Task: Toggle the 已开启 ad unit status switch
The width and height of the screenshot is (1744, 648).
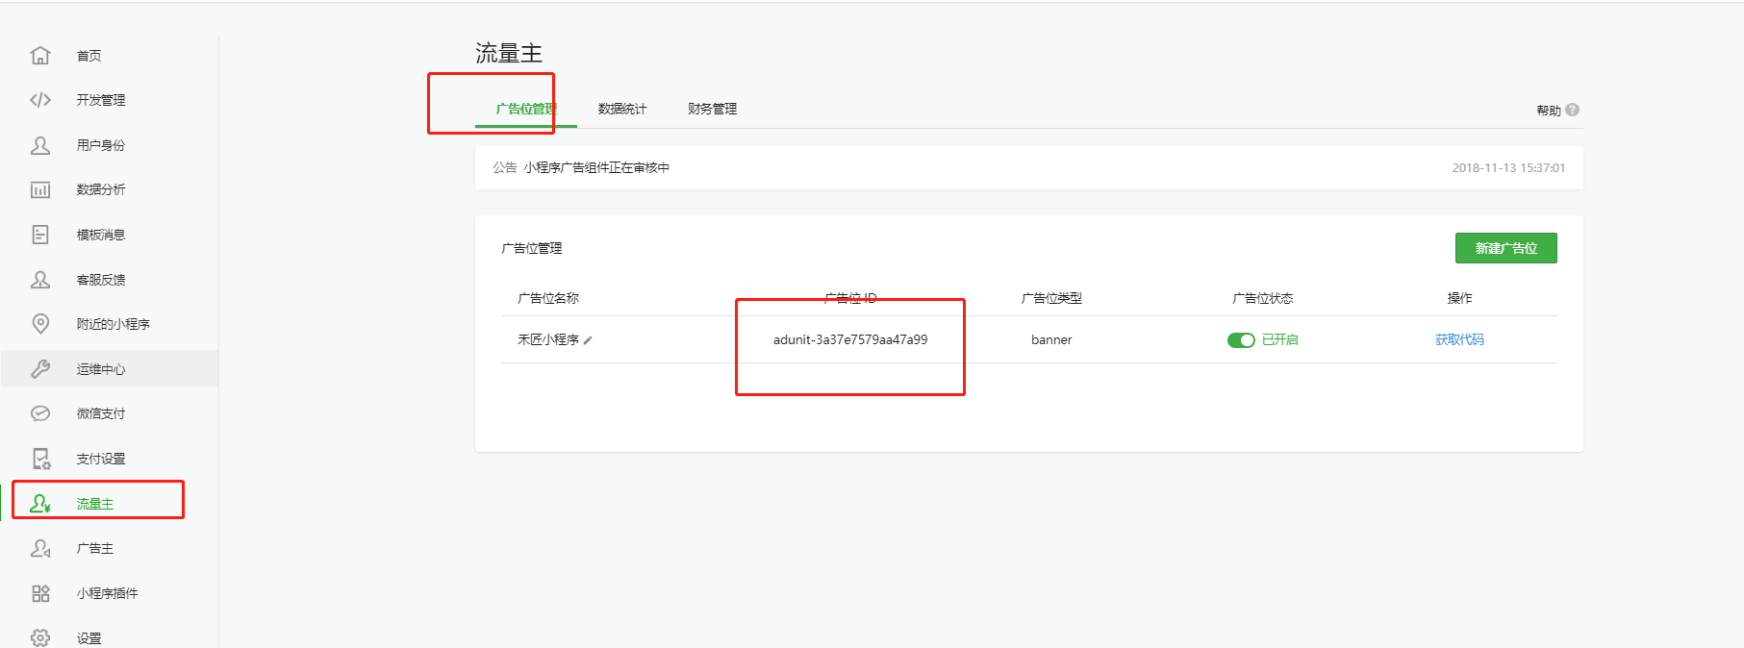Action: 1241,340
